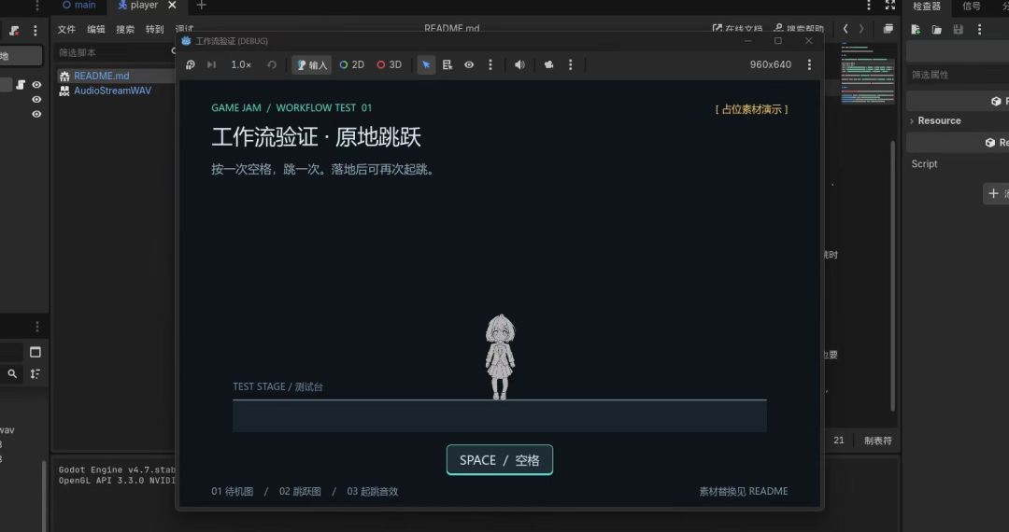Open the three-dot menu after the camera icon
The height and width of the screenshot is (532, 1009).
click(x=570, y=65)
